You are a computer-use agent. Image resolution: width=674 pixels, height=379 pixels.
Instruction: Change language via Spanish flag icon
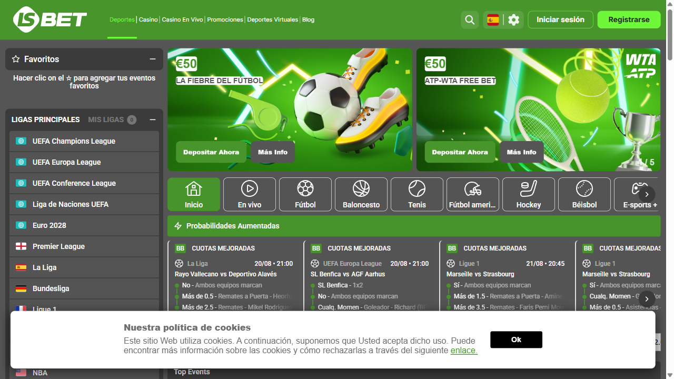pyautogui.click(x=493, y=20)
